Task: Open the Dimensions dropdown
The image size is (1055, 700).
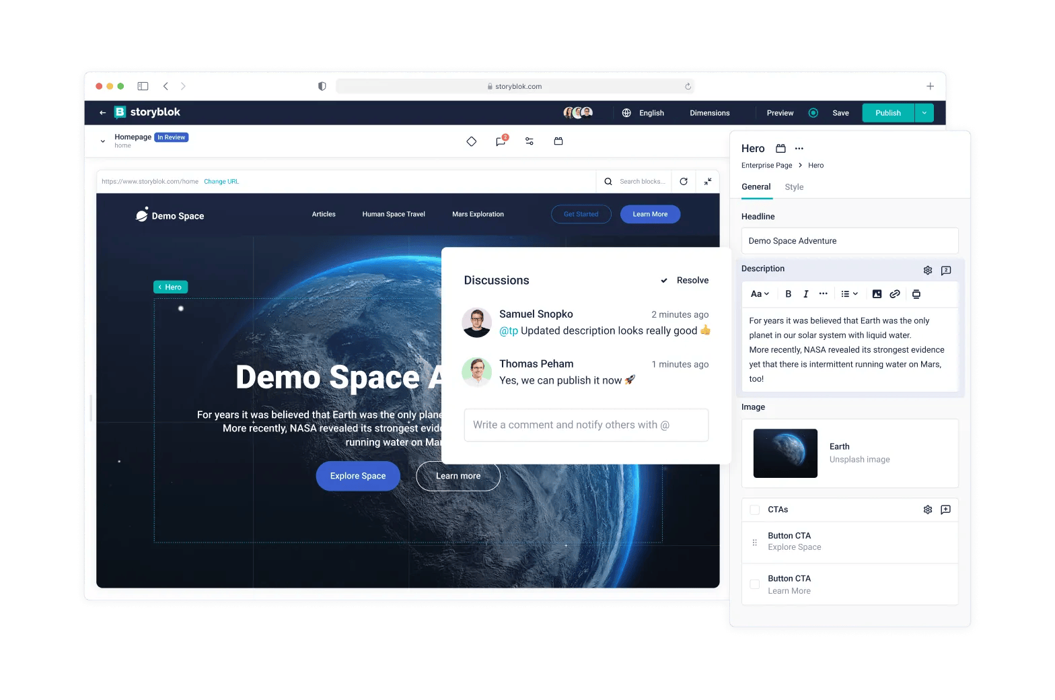Action: tap(710, 113)
